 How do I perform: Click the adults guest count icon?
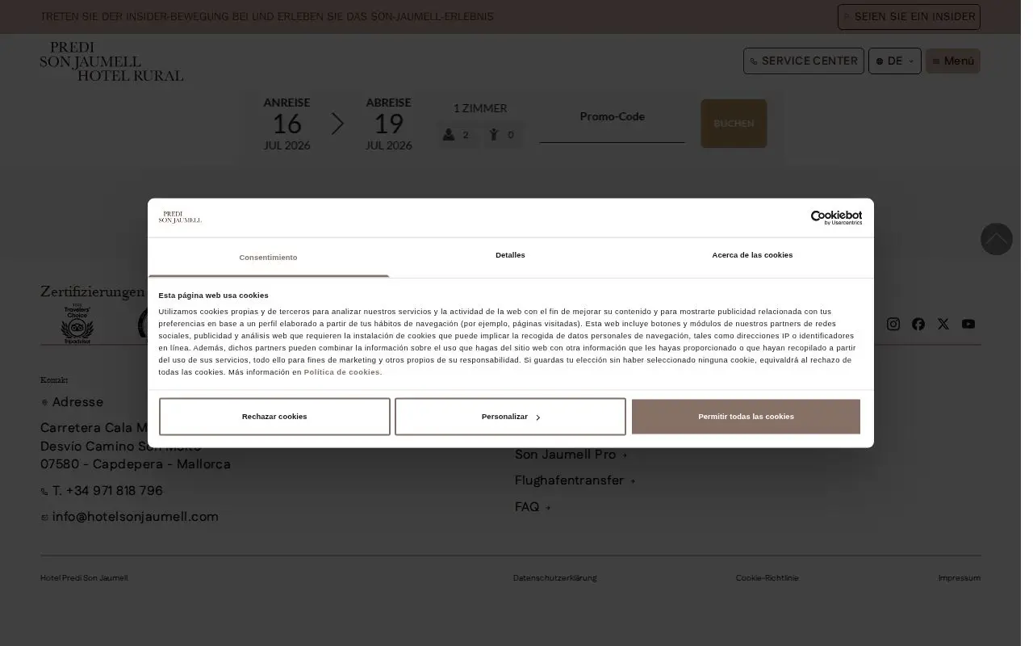tap(449, 135)
